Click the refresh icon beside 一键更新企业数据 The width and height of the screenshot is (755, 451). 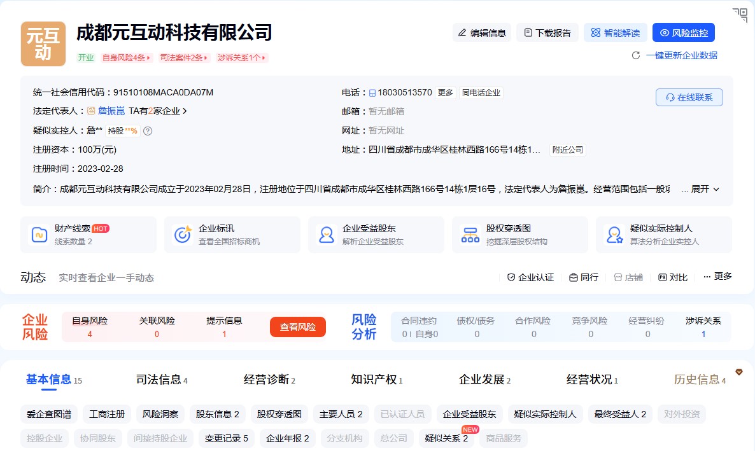tap(635, 55)
